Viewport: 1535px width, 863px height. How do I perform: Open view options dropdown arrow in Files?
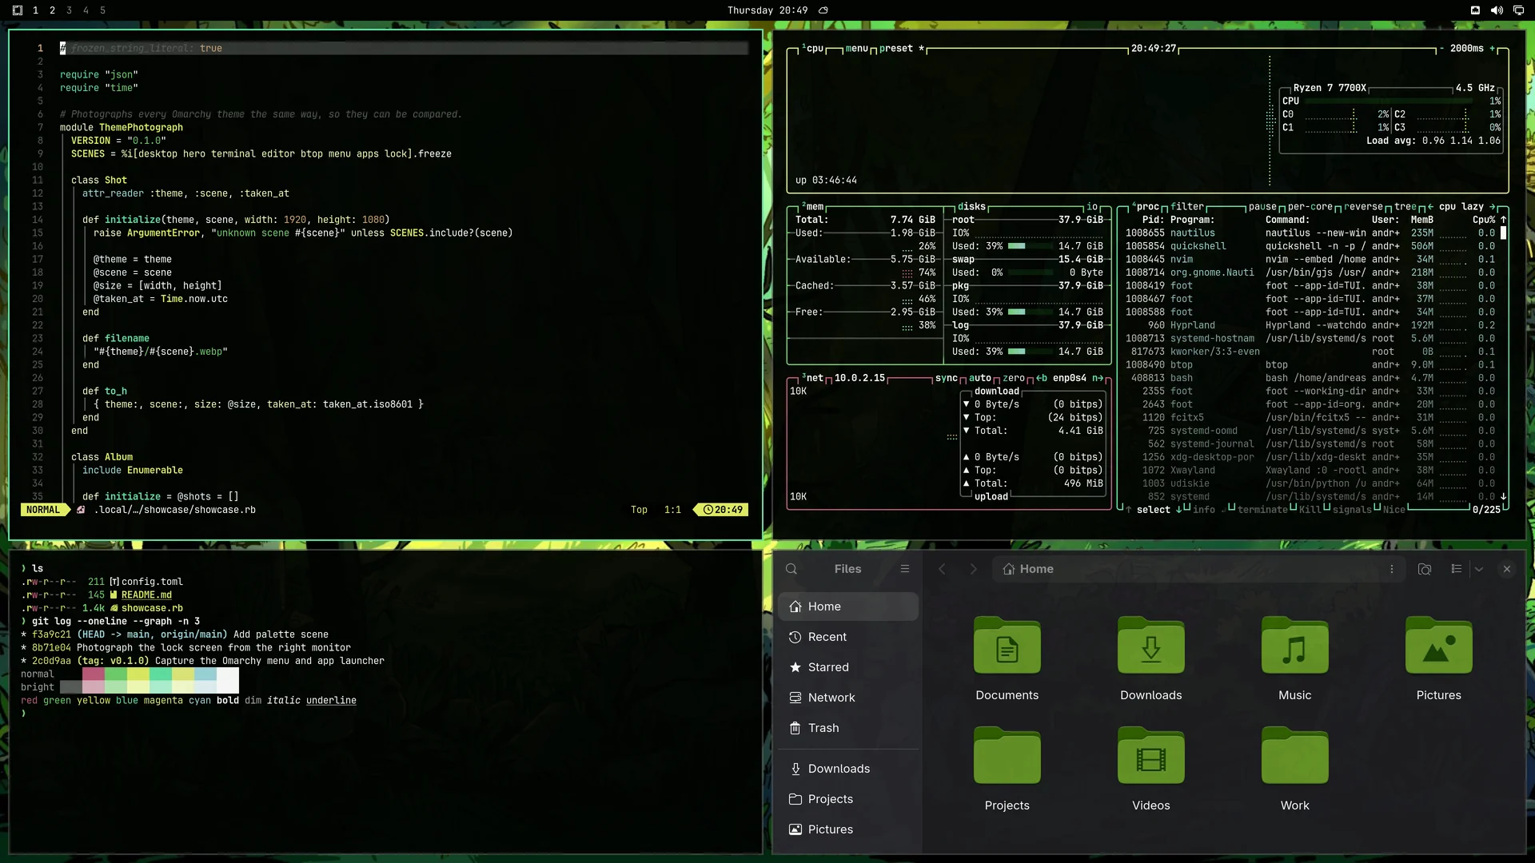point(1479,569)
